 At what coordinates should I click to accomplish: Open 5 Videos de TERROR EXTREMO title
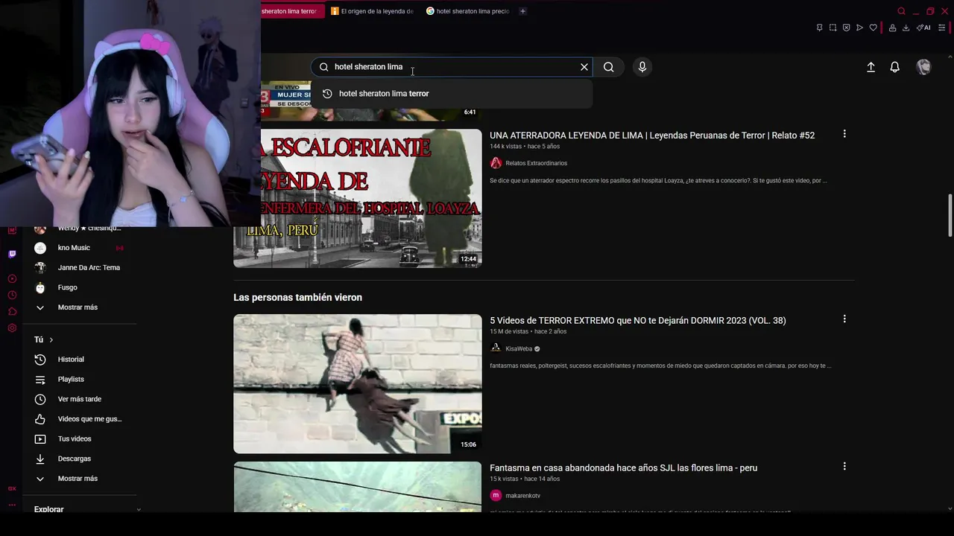click(638, 321)
